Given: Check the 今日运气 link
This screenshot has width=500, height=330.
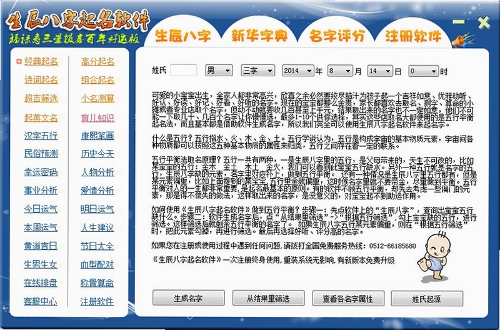Looking at the screenshot, I should pyautogui.click(x=41, y=209).
